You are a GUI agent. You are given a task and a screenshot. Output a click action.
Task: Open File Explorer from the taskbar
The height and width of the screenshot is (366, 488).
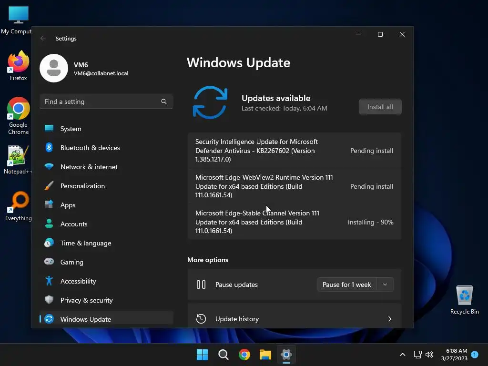pos(265,355)
